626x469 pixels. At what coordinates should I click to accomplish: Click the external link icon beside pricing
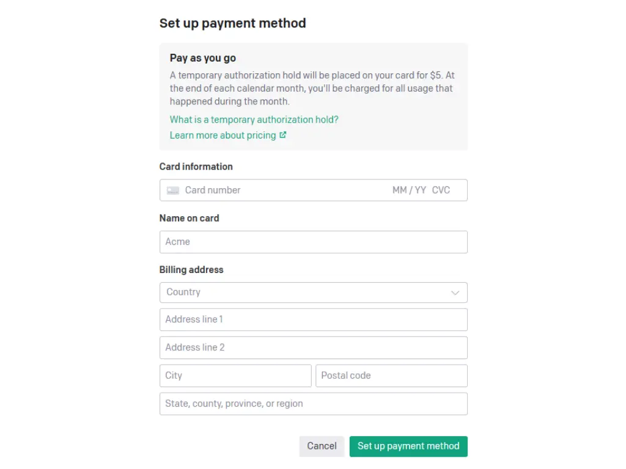point(283,135)
